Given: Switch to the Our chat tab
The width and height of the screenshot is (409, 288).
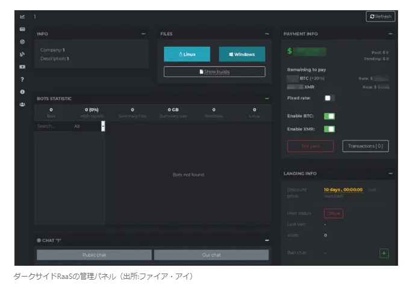Looking at the screenshot, I should [x=211, y=255].
